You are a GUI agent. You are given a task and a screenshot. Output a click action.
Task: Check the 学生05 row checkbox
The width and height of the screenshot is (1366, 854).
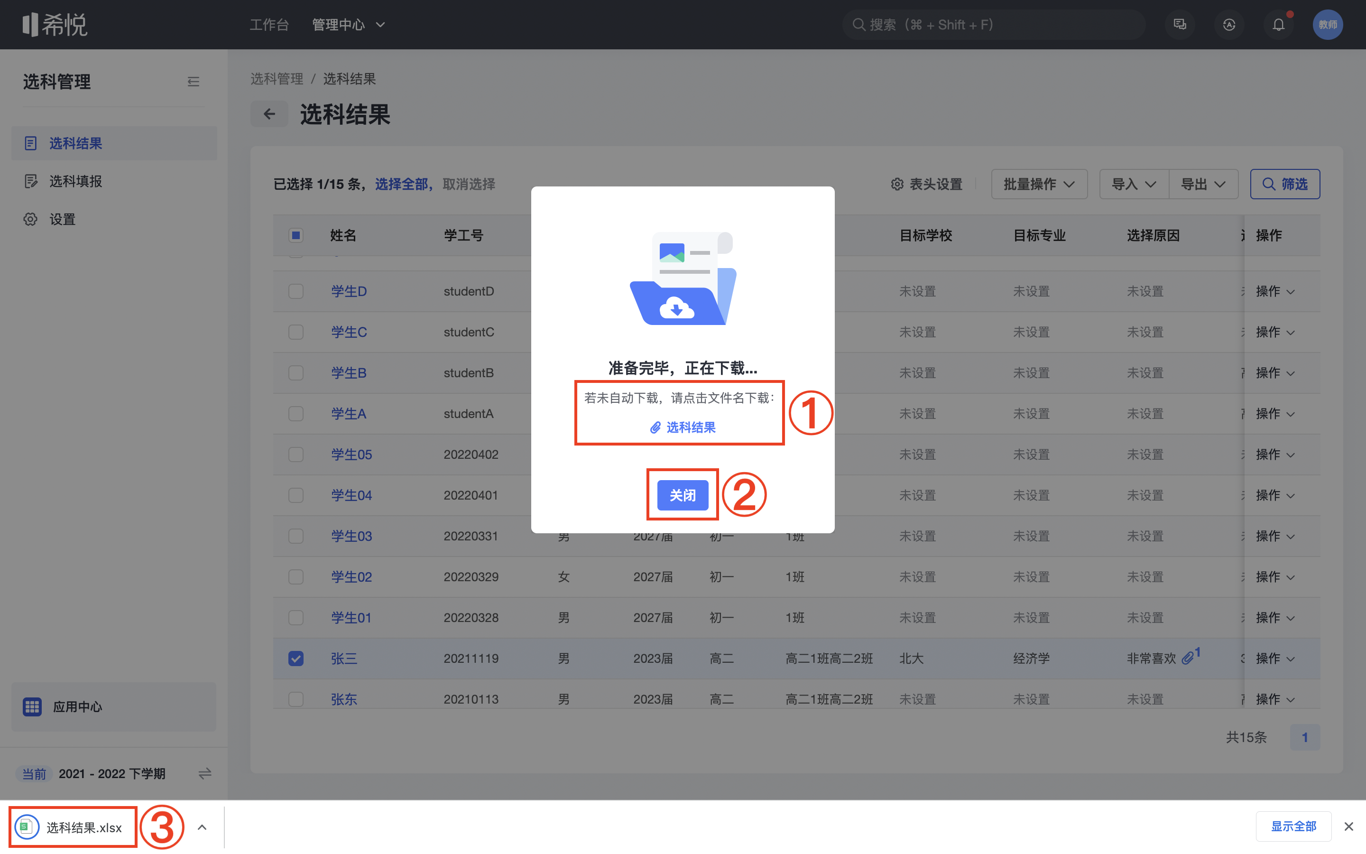click(296, 455)
